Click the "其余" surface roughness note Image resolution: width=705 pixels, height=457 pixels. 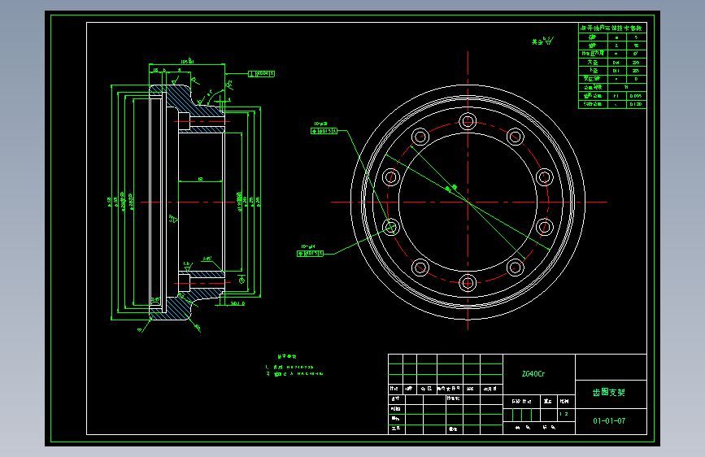click(542, 41)
